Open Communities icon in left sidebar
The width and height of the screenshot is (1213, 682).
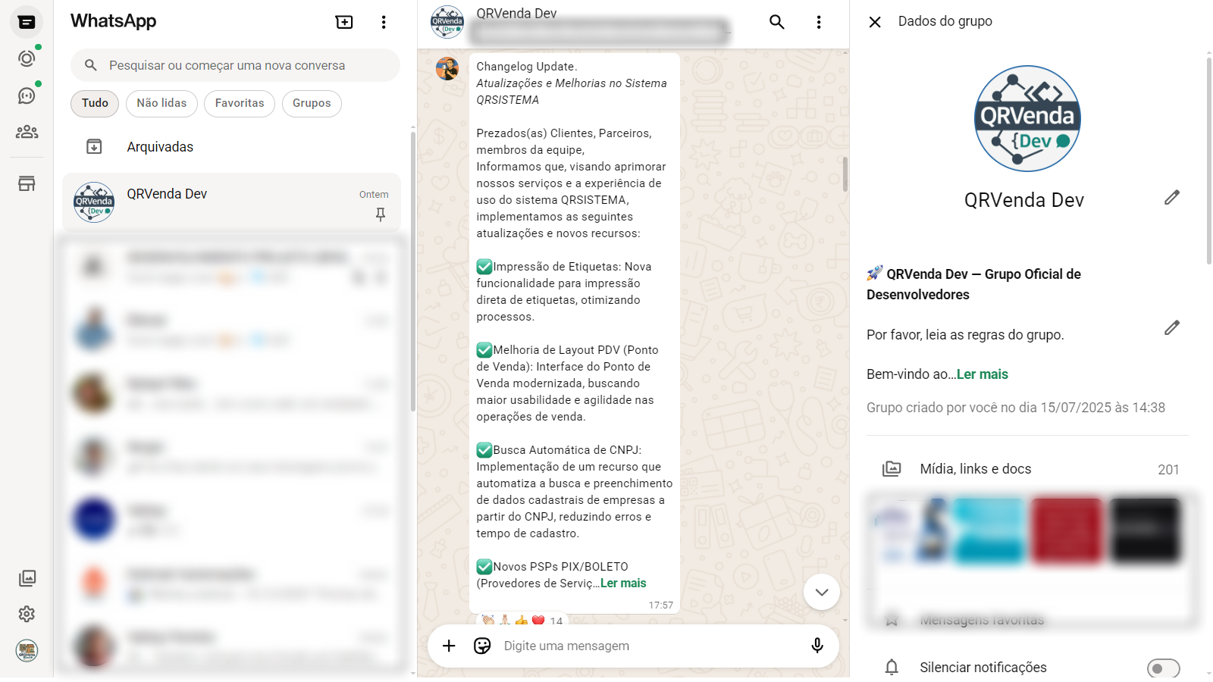coord(27,132)
